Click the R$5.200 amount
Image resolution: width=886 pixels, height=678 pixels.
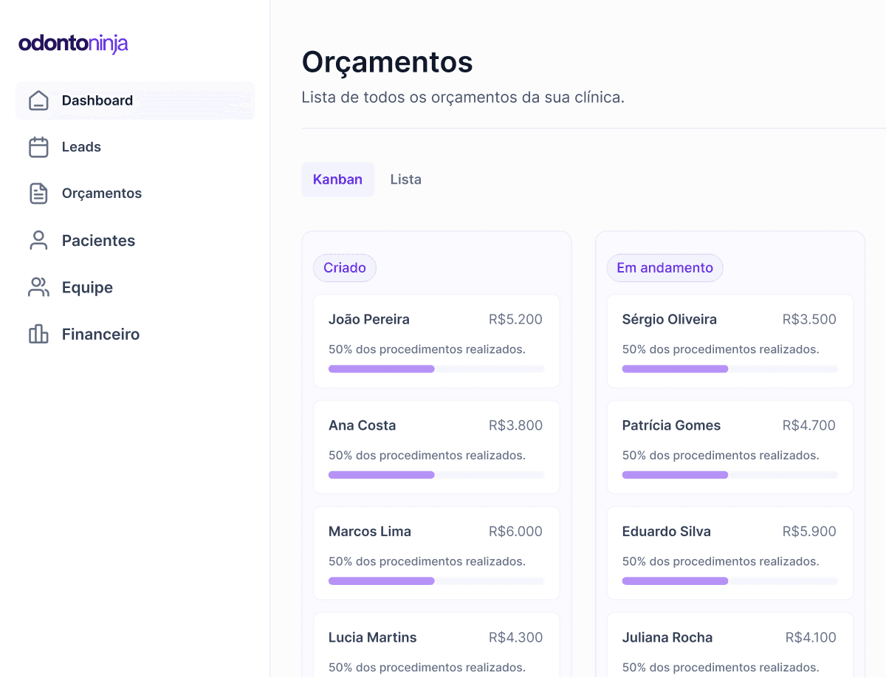point(515,320)
